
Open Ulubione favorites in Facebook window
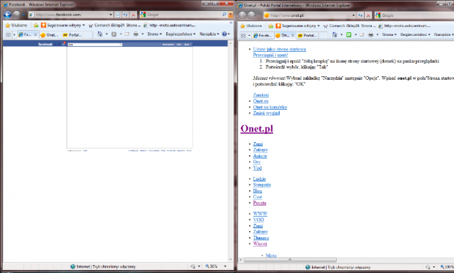click(x=16, y=25)
